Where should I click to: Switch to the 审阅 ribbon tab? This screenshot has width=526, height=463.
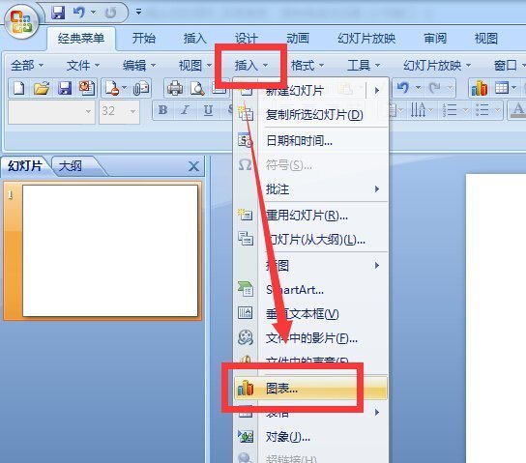coord(435,39)
